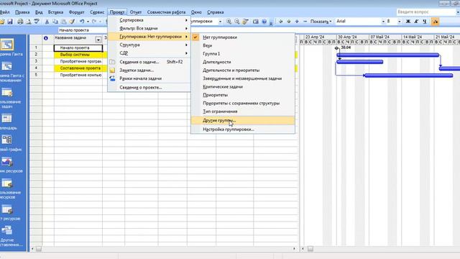Apply underline with the Ч button
This screenshot has height=259, width=460.
[425, 22]
